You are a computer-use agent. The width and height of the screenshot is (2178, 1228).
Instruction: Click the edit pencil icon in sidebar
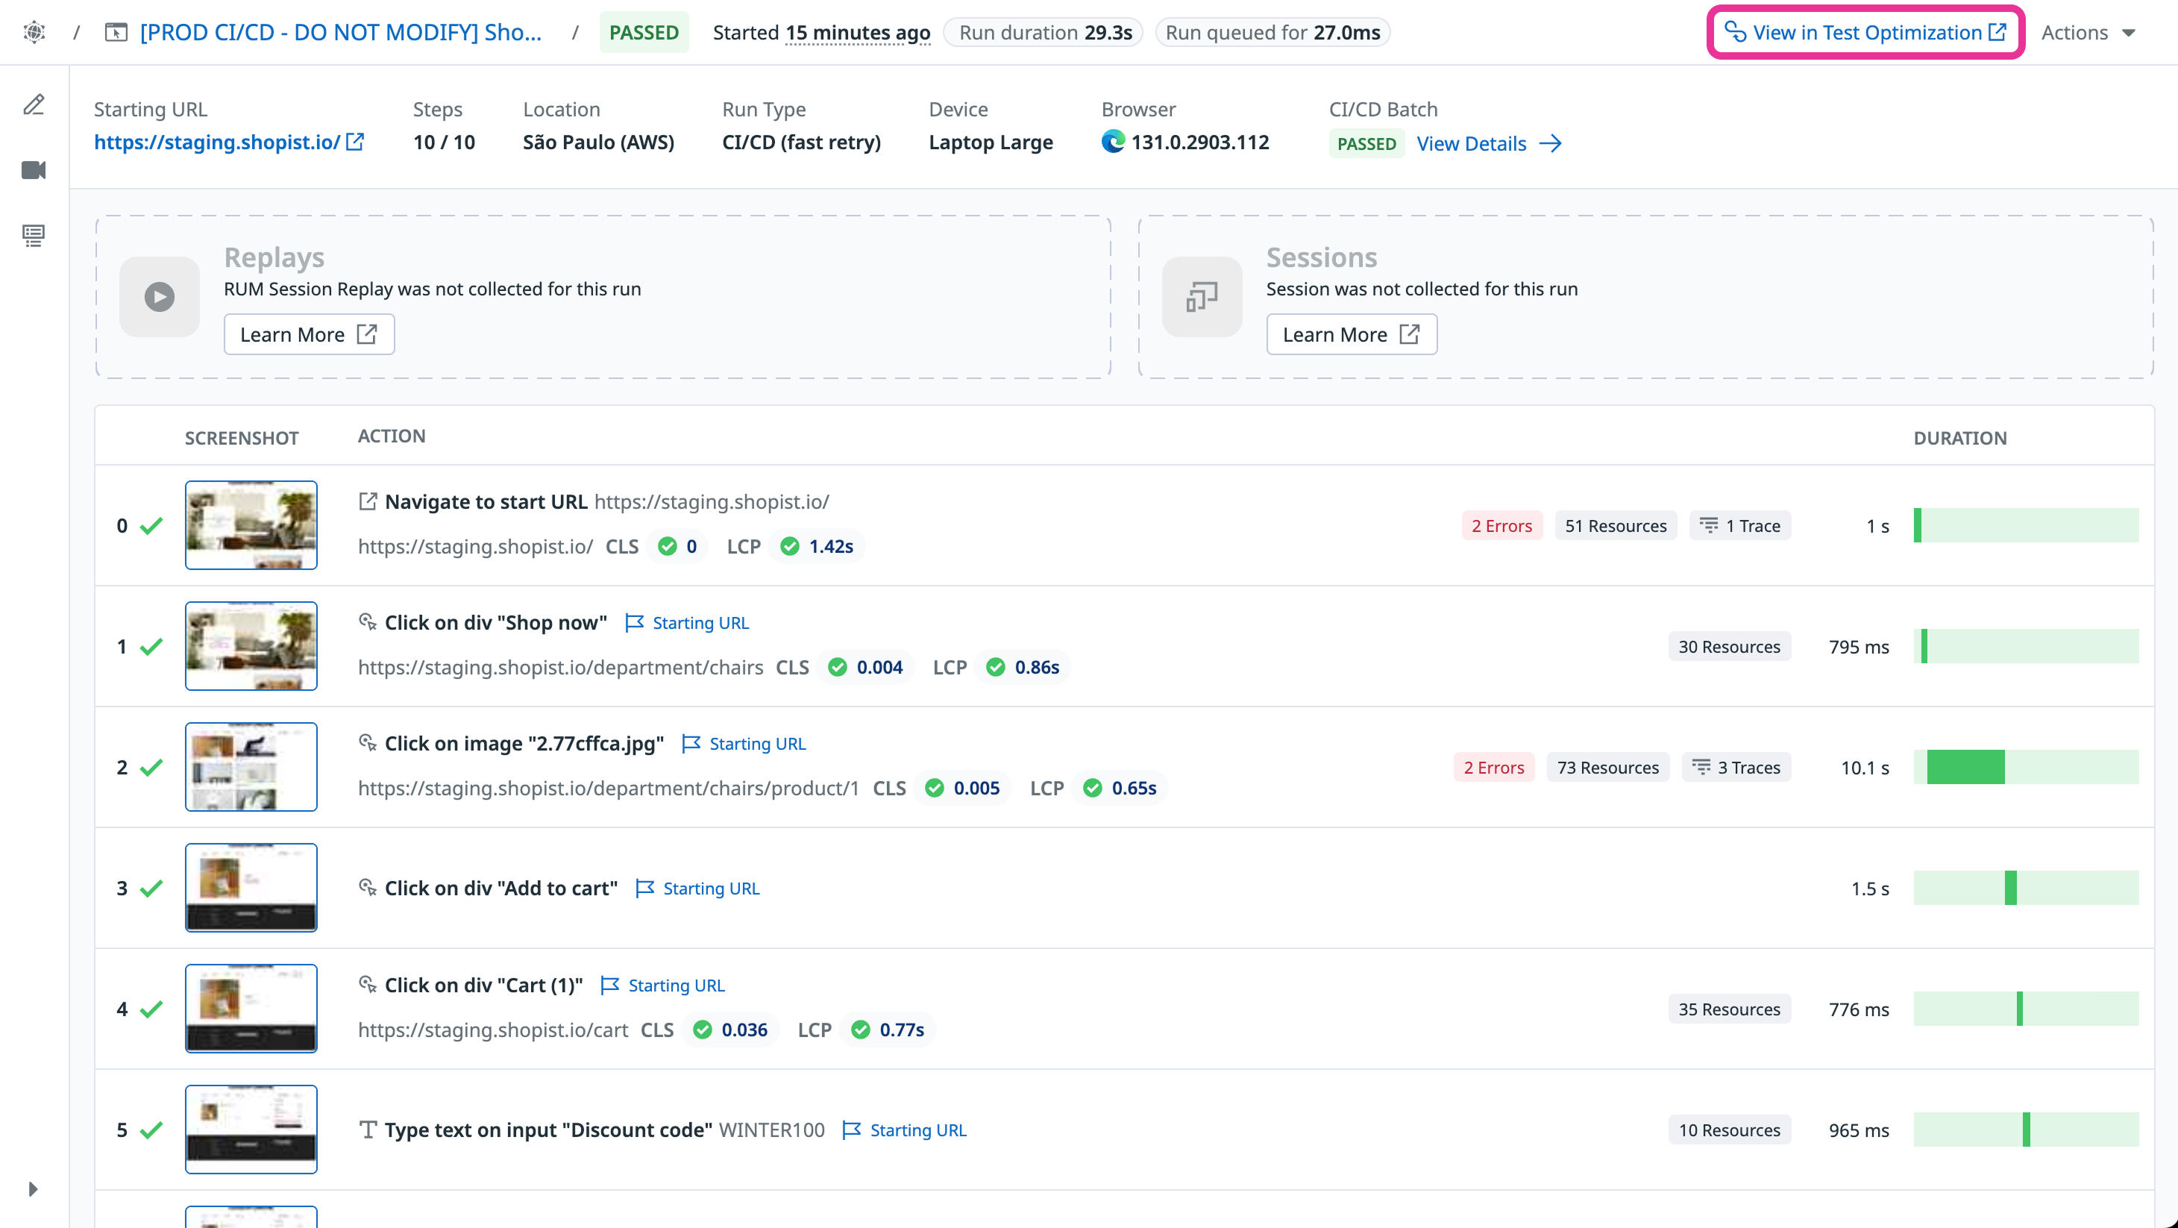(x=34, y=105)
